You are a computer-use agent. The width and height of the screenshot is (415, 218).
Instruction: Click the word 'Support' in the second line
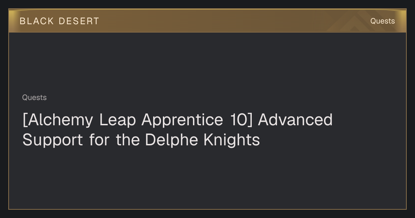coord(53,140)
